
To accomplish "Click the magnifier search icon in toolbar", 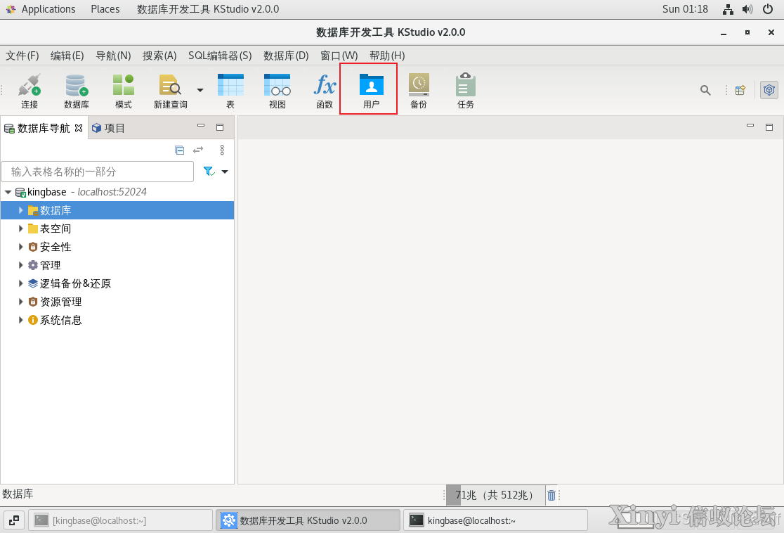I will point(705,90).
